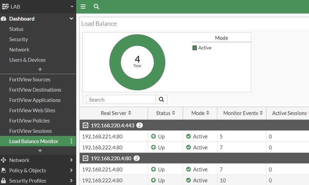This screenshot has height=185, width=309.
Task: Open FortiView Web Sites
Action: [x=32, y=110]
